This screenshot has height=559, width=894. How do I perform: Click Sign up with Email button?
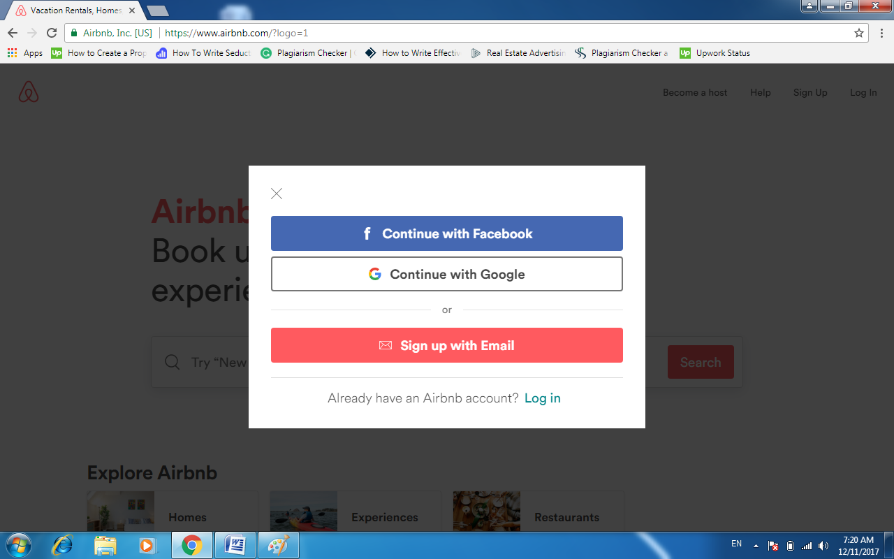coord(447,345)
